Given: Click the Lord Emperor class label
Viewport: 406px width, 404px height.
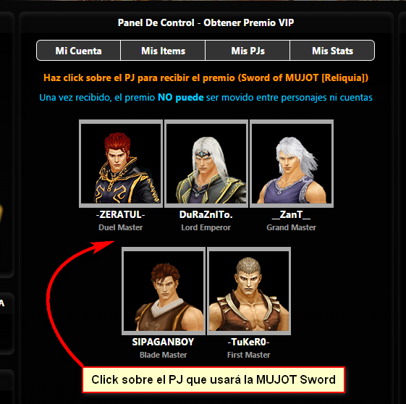Looking at the screenshot, I should (x=206, y=227).
